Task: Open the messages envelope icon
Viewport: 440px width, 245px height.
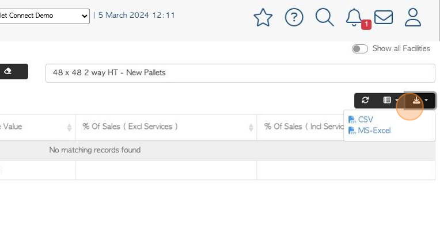Action: click(x=384, y=17)
